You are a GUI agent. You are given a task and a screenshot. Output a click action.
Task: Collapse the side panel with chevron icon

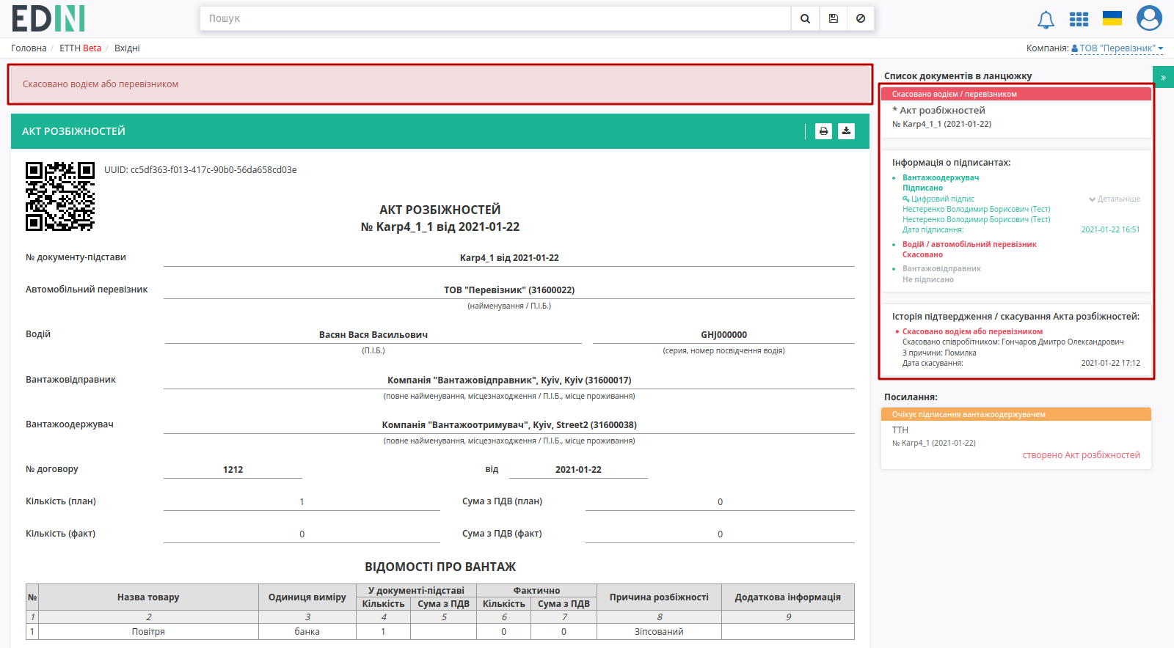[x=1163, y=77]
